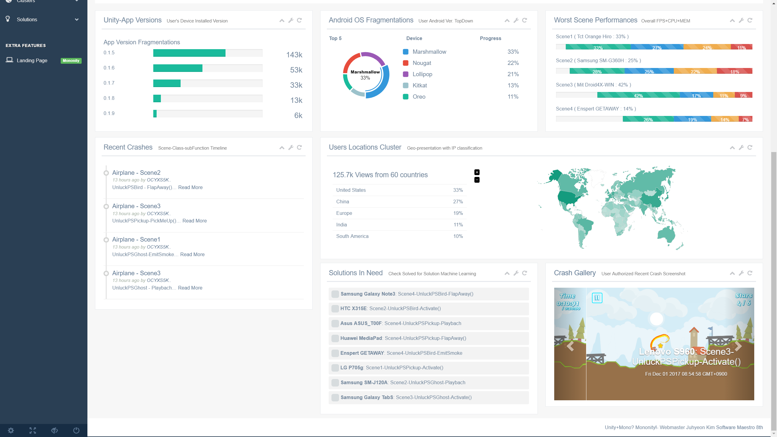Open Users Locations Cluster wrench settings
The width and height of the screenshot is (777, 437).
tap(741, 147)
